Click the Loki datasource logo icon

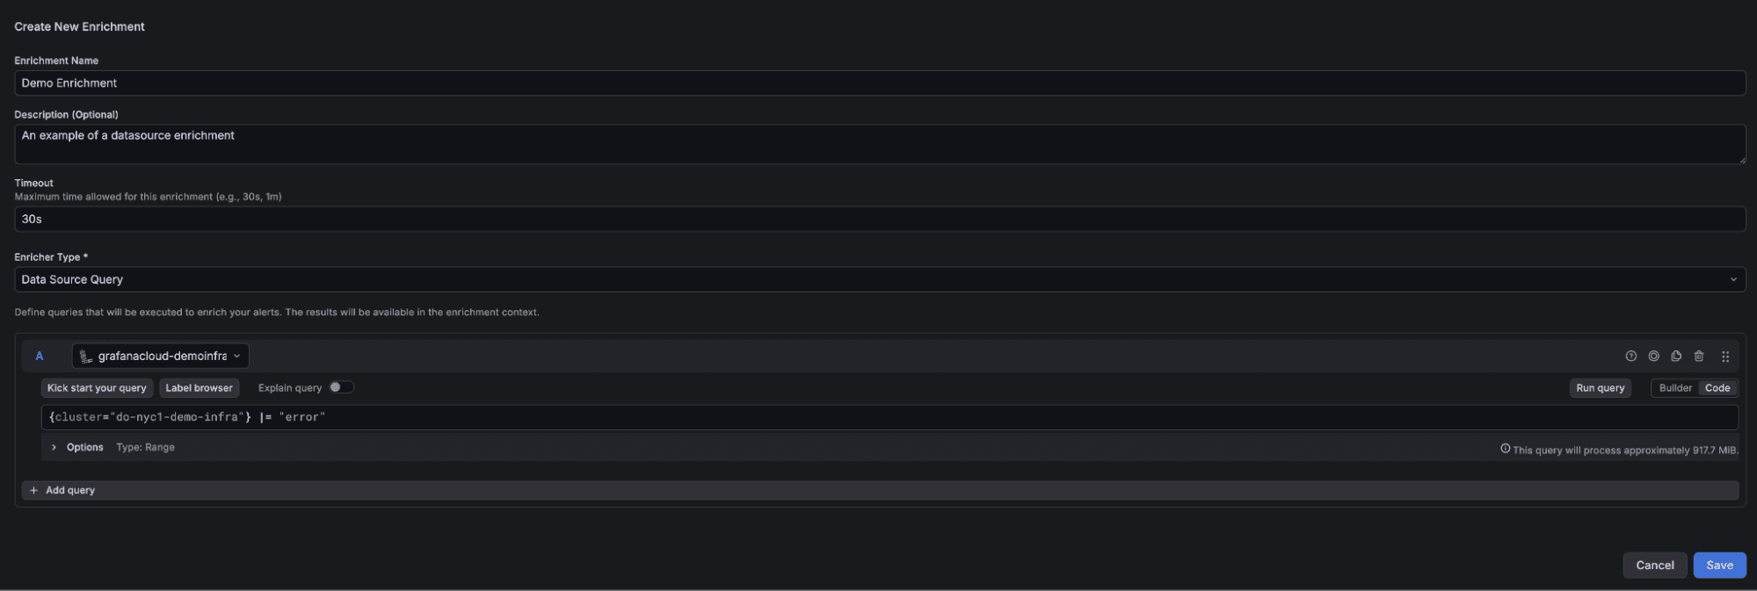coord(85,356)
